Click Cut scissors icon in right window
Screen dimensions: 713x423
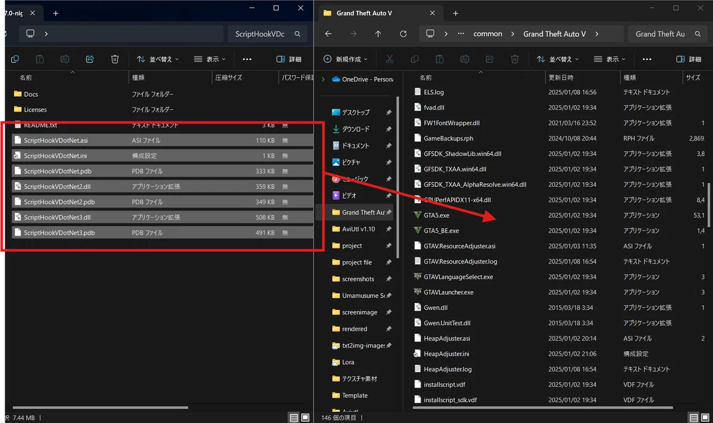(x=390, y=59)
